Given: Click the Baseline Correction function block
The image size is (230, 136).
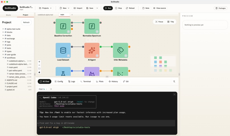Looking at the screenshot, I should [x=63, y=26].
